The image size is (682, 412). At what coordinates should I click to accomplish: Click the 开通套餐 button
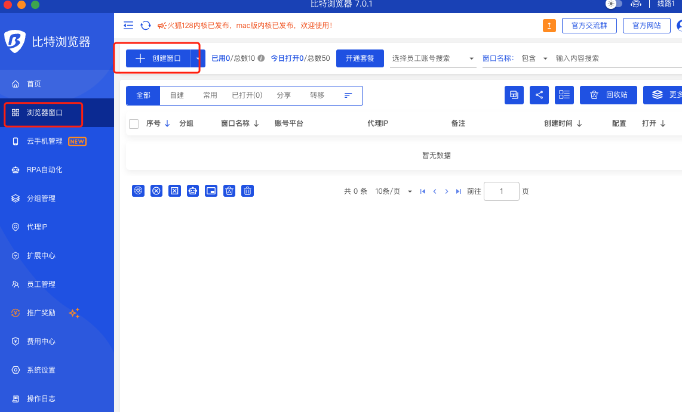tap(360, 58)
